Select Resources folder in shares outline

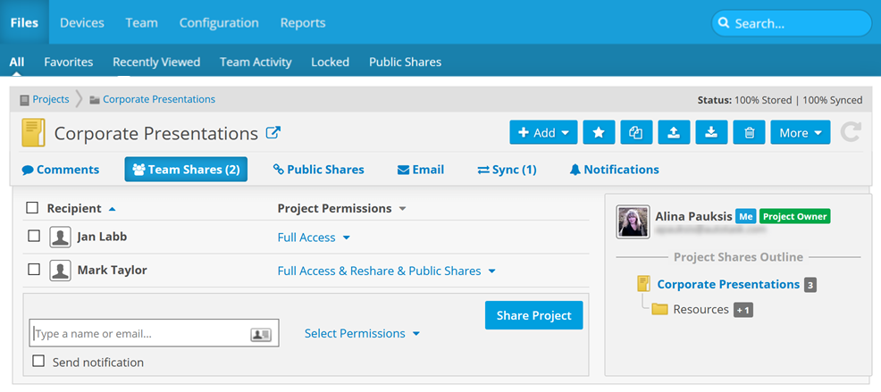(x=701, y=310)
